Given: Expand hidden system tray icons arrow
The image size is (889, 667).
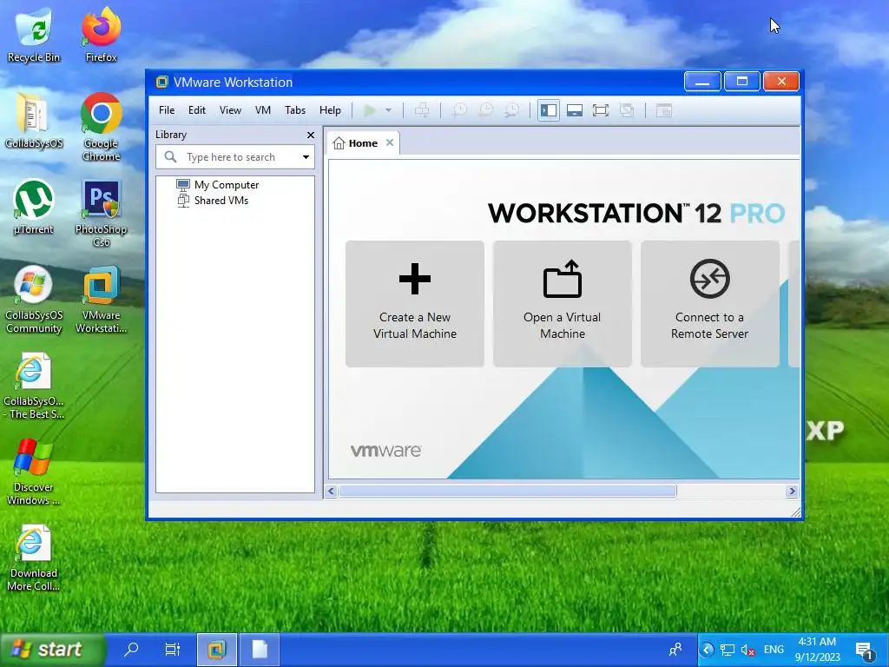Looking at the screenshot, I should click(x=707, y=650).
